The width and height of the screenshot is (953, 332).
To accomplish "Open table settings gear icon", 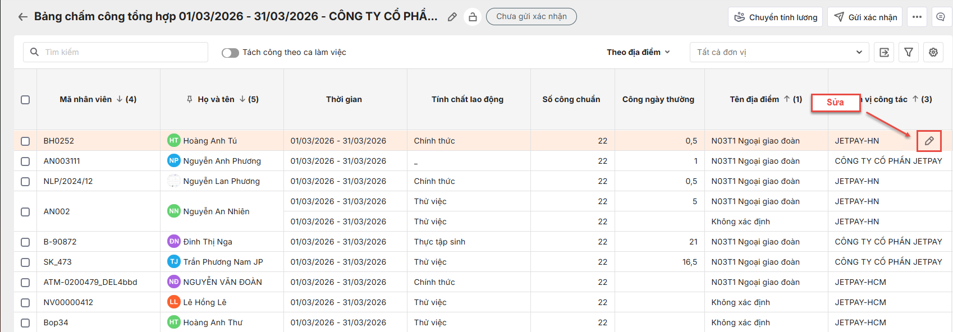I will (933, 52).
